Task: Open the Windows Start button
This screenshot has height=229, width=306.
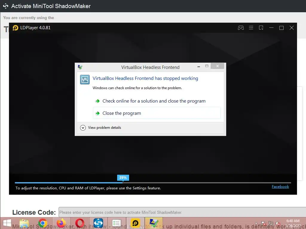Action: (x=7, y=223)
